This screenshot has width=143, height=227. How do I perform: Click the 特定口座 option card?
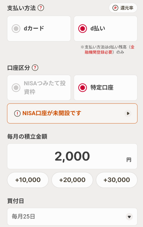click(x=105, y=88)
